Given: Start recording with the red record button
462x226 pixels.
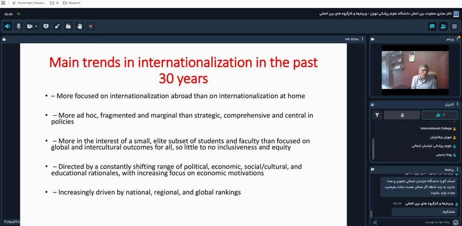Looking at the screenshot, I should tap(91, 26).
